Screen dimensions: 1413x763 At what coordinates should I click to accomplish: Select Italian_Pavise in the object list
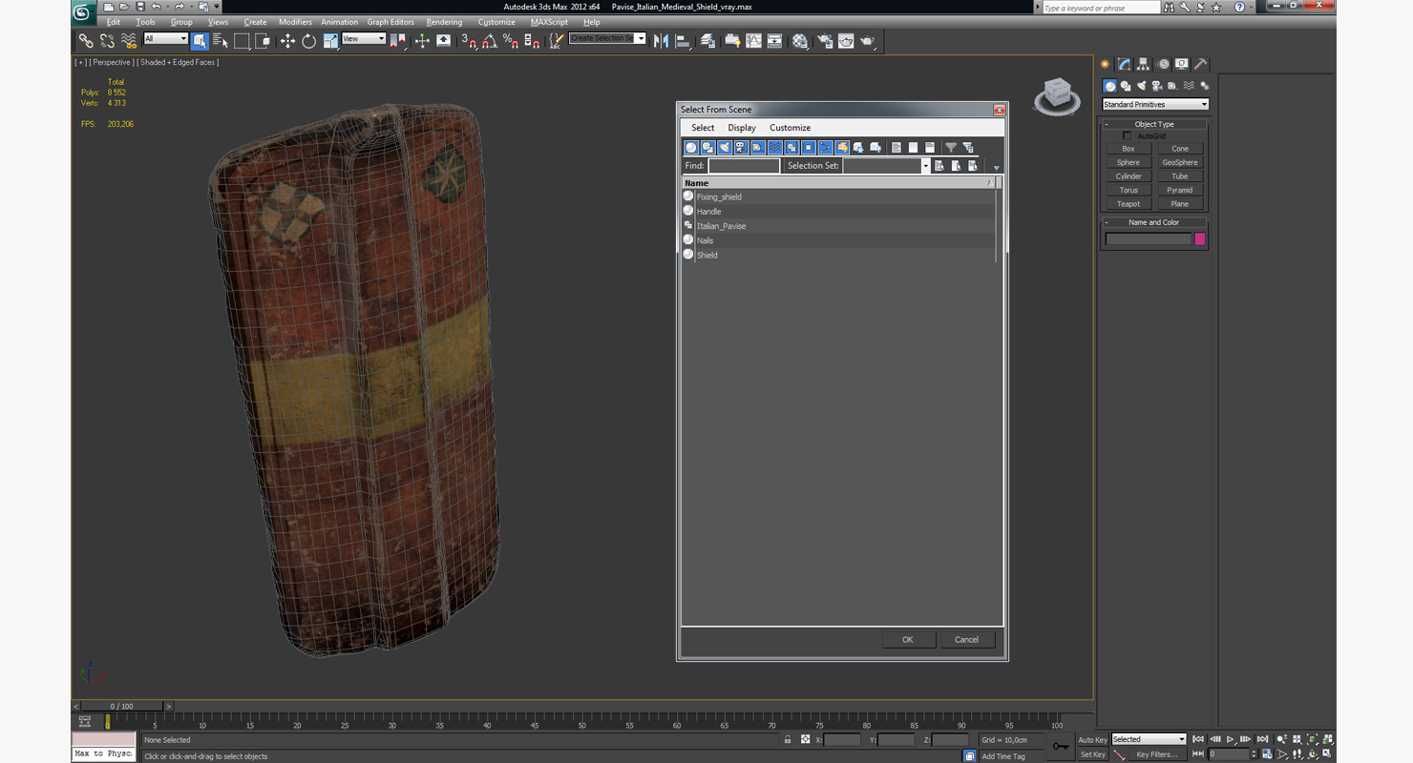tap(721, 226)
